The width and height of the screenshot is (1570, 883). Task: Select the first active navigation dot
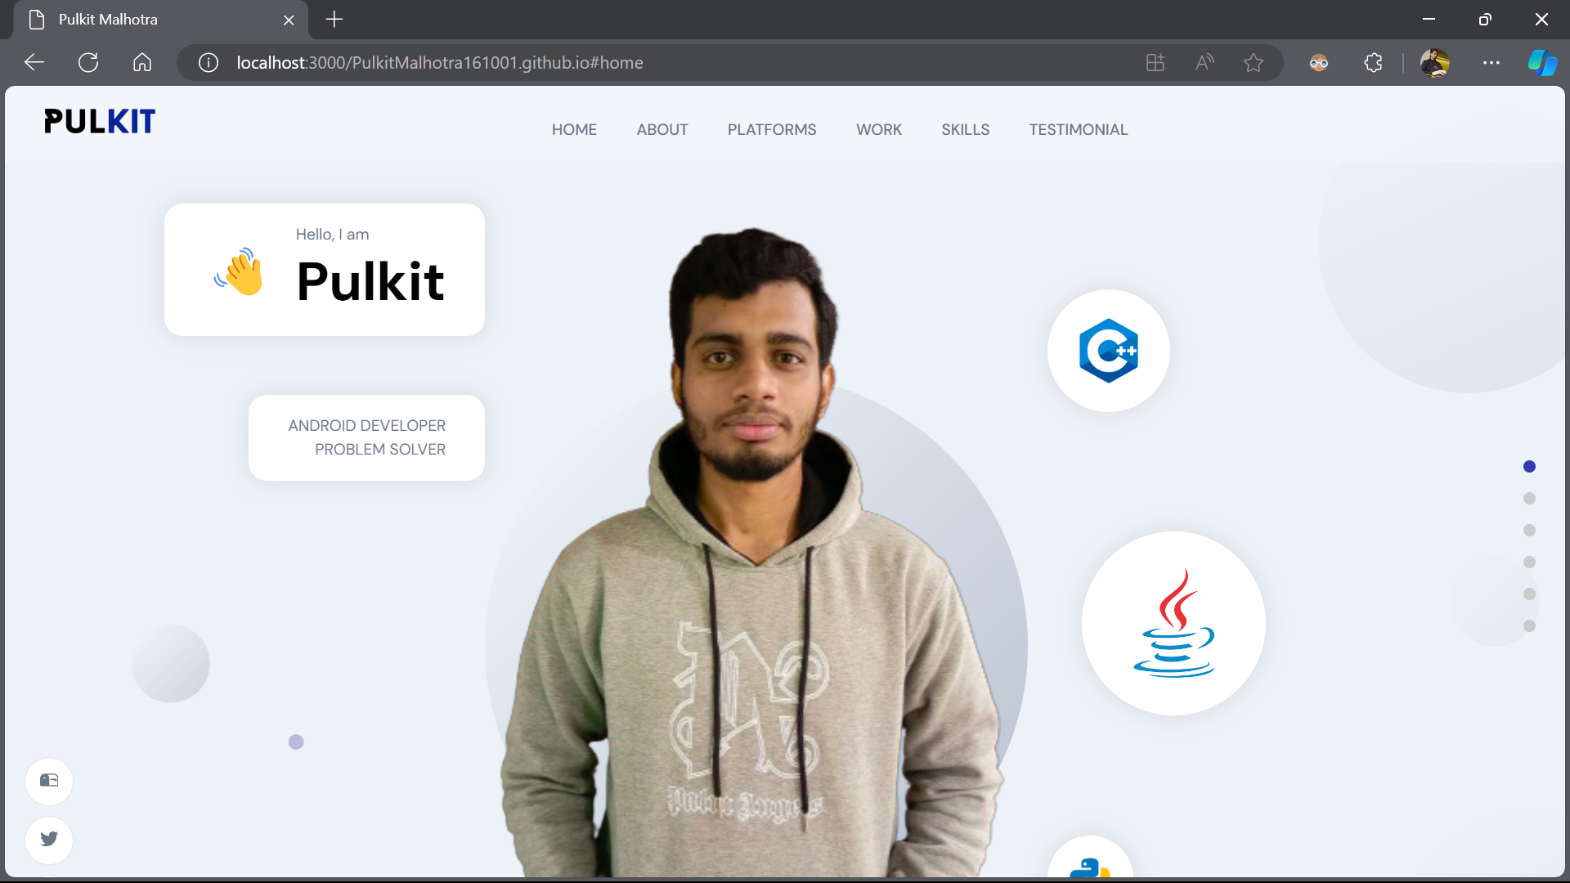[x=1529, y=467]
